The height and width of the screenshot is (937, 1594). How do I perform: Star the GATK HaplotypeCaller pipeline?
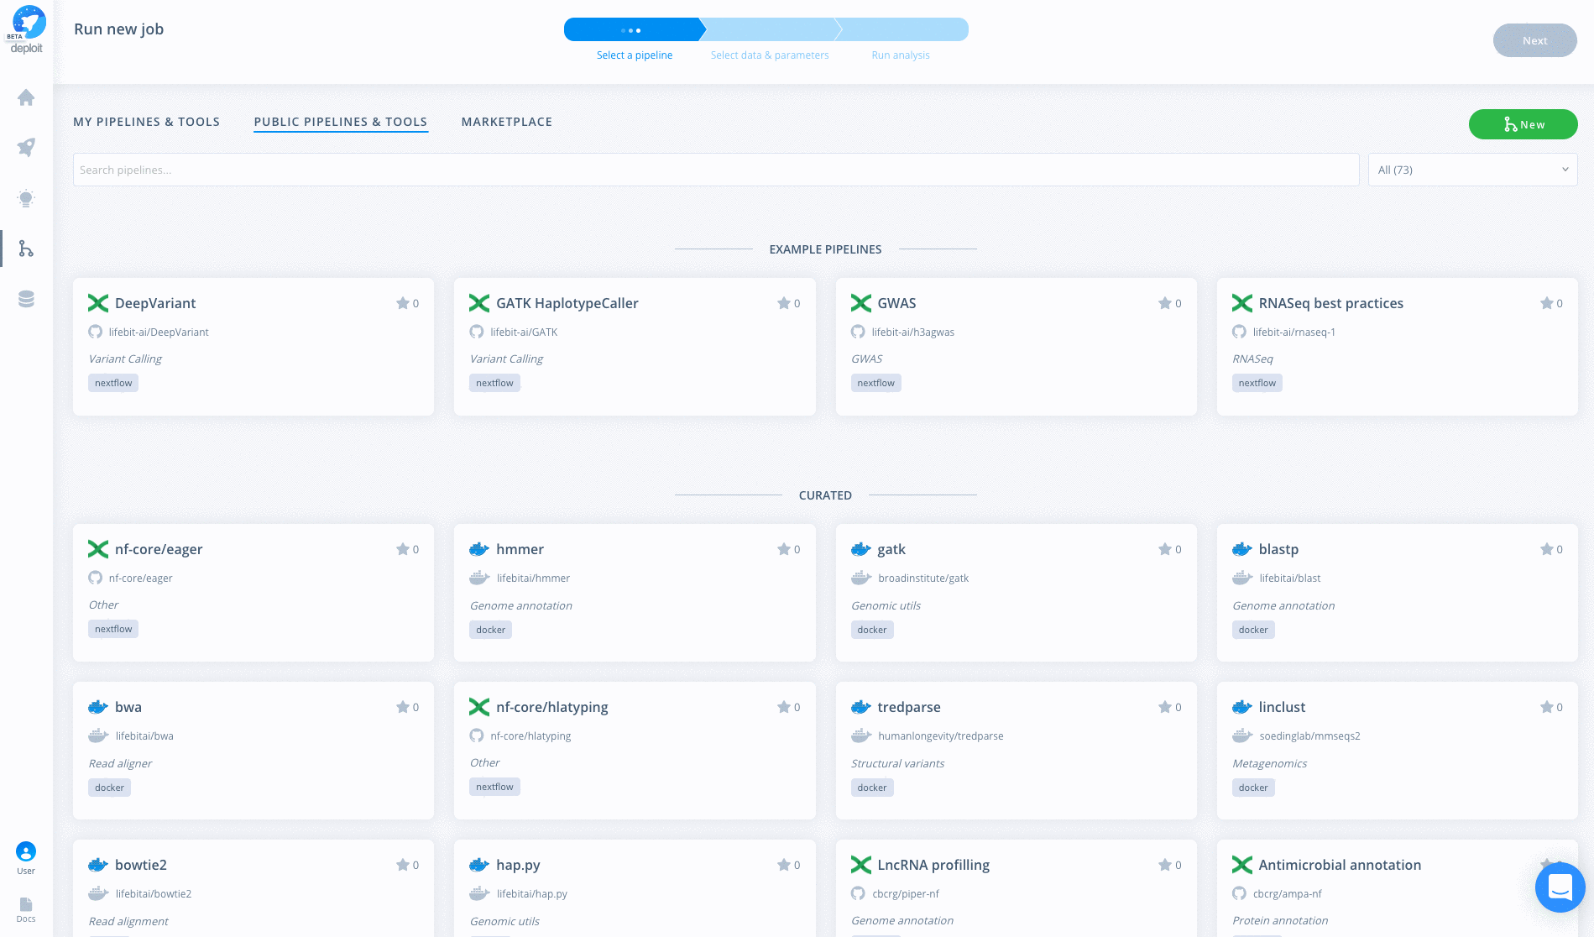point(783,303)
